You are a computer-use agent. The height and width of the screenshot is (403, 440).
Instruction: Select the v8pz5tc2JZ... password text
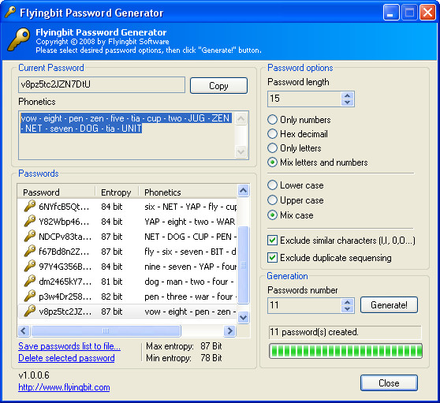(x=65, y=312)
